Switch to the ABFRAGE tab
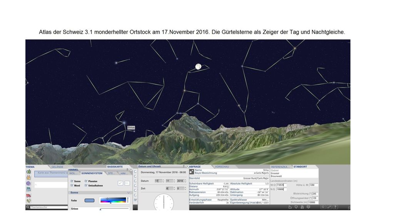The width and height of the screenshot is (394, 222). pyautogui.click(x=195, y=166)
